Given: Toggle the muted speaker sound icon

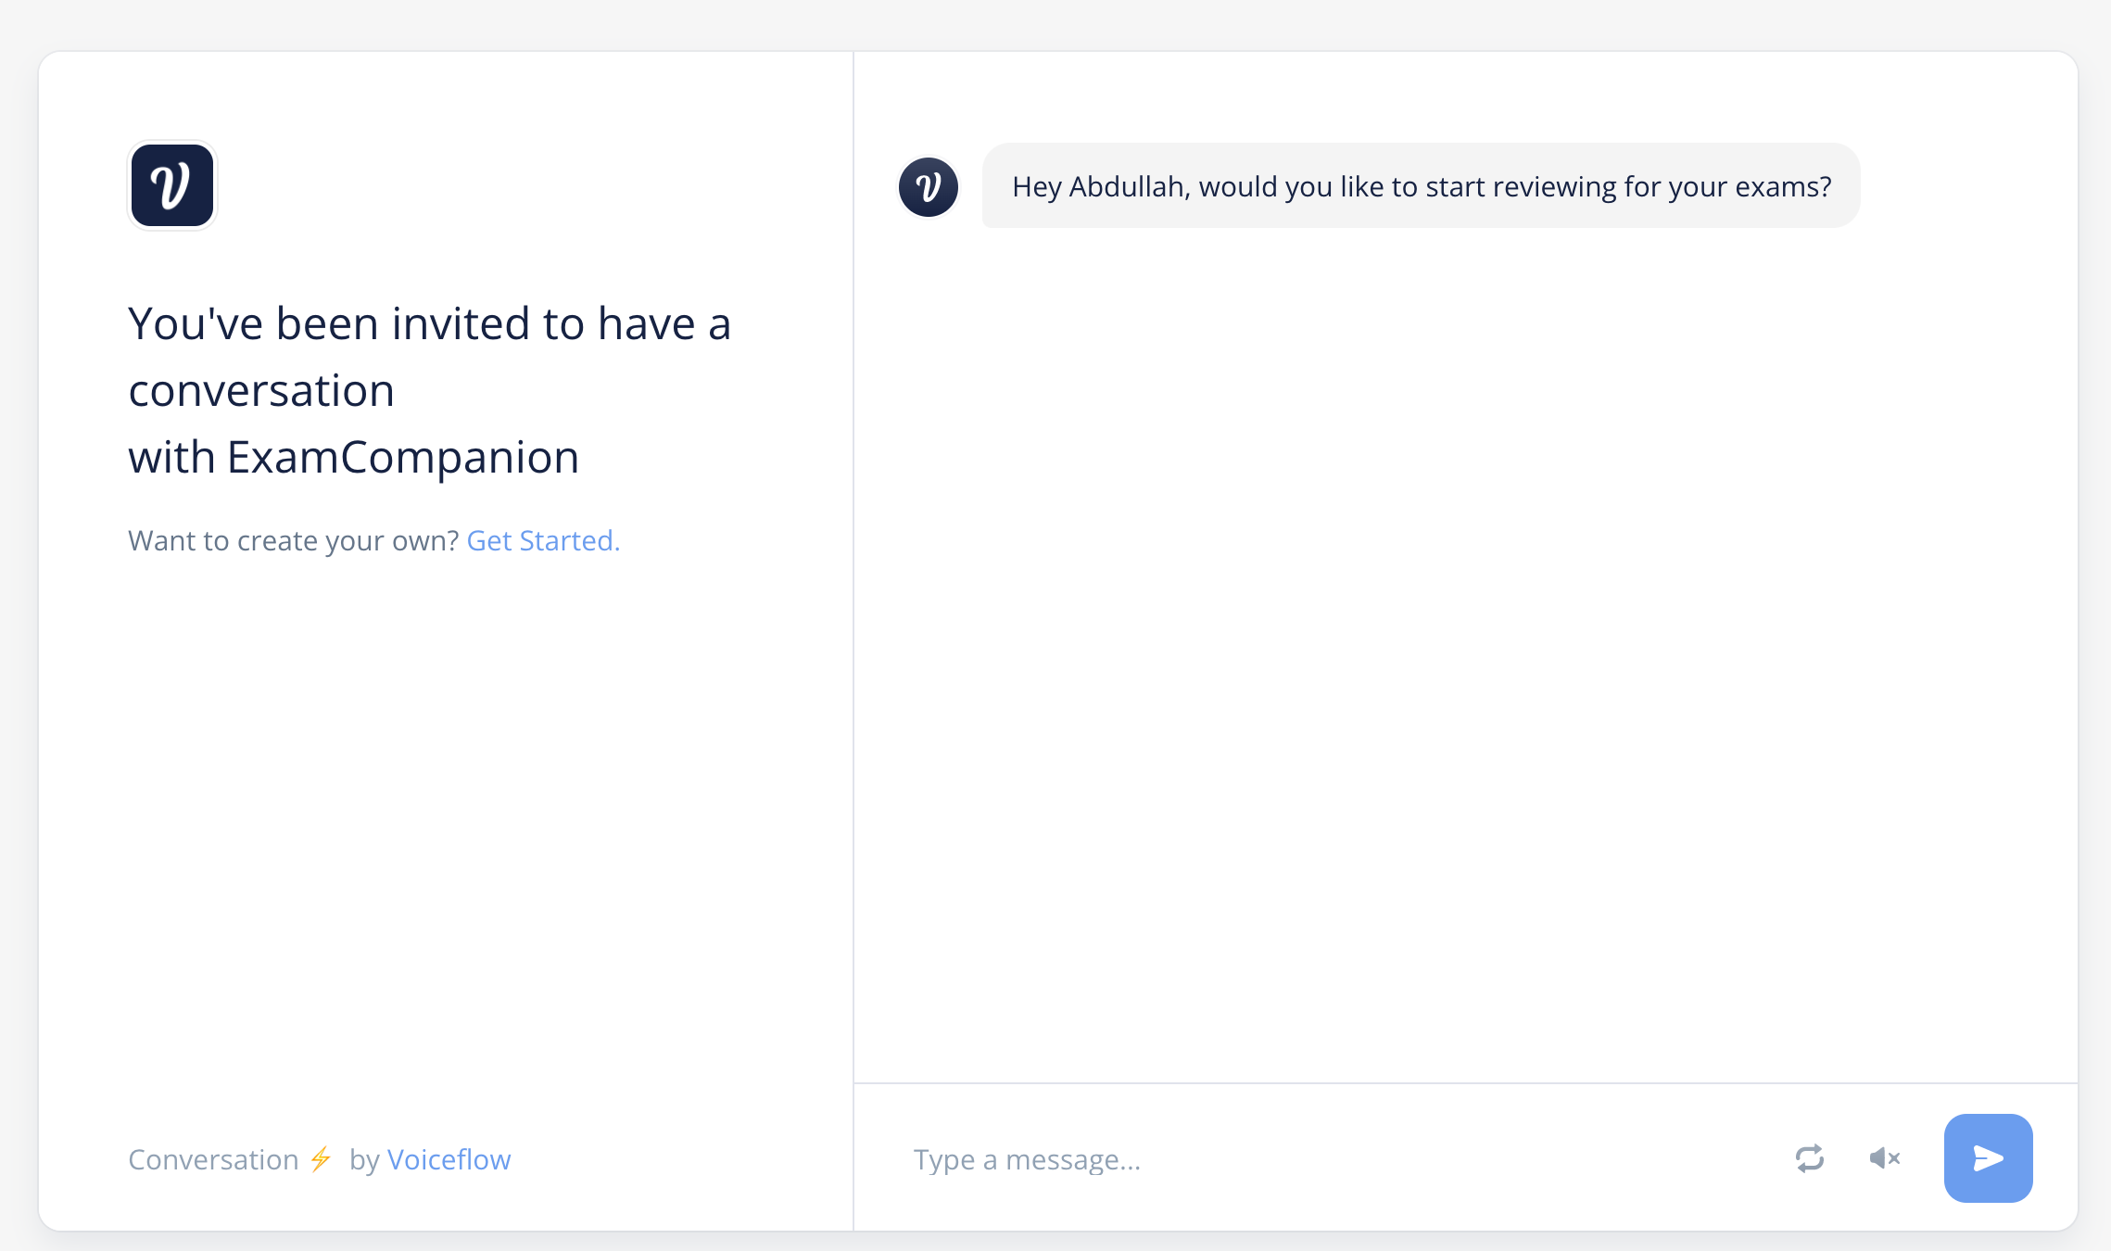Looking at the screenshot, I should click(x=1885, y=1158).
